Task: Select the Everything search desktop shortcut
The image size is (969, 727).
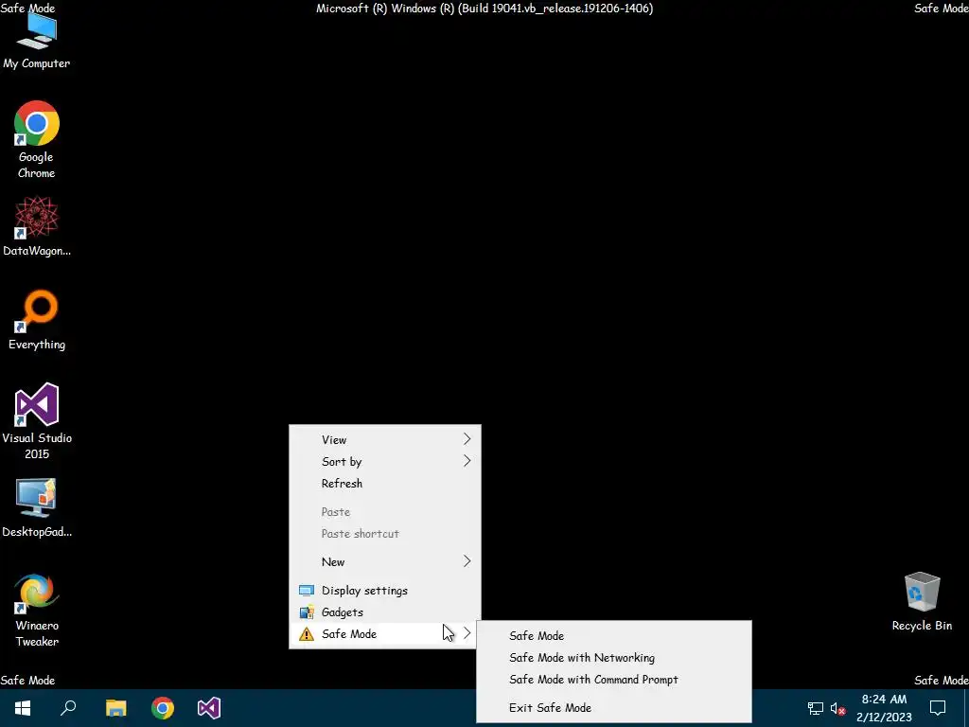Action: pos(37,320)
